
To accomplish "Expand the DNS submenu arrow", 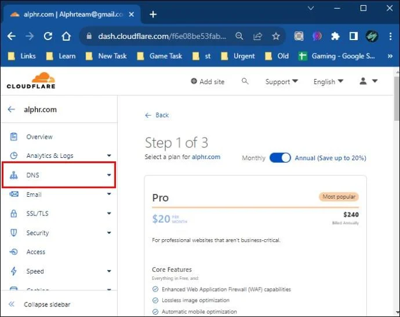I will 109,175.
